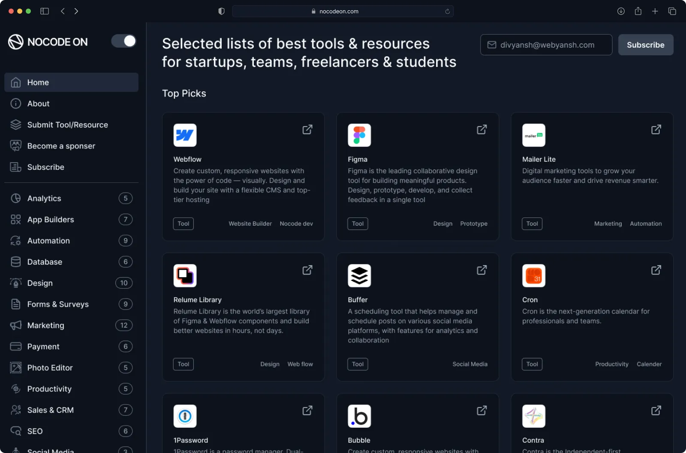
Task: Open Mailer Lite external link icon
Action: click(656, 130)
